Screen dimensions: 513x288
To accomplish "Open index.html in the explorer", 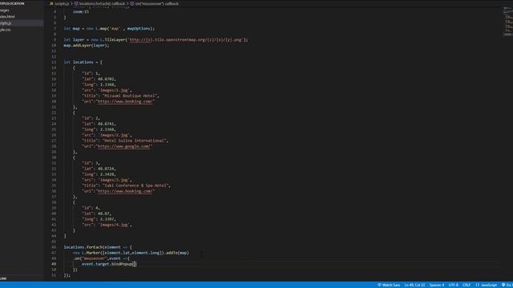I will [x=7, y=17].
